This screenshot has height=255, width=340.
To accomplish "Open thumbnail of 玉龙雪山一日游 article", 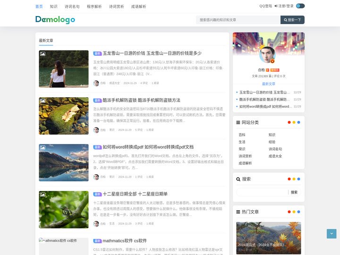I will pyautogui.click(x=64, y=69).
